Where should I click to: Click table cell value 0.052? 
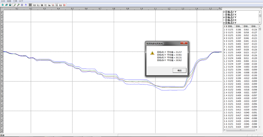coord(246,35)
